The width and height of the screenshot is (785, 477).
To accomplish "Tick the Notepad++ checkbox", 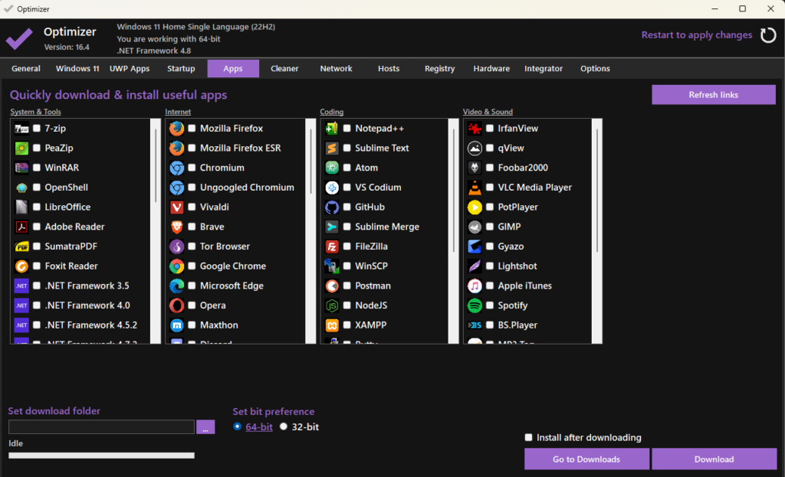I will click(347, 129).
